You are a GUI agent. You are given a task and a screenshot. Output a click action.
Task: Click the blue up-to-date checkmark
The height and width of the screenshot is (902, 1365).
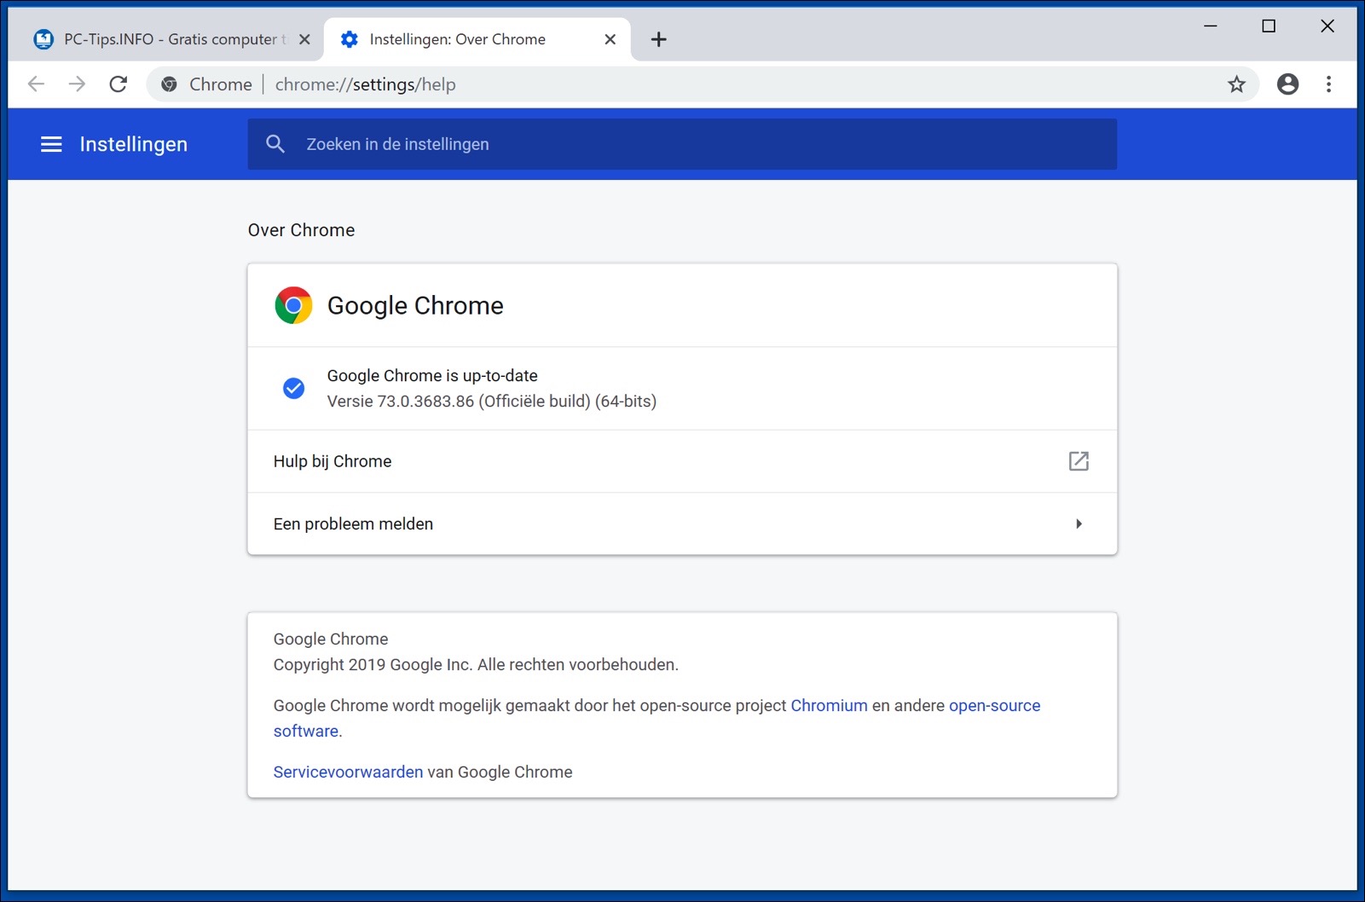point(293,388)
